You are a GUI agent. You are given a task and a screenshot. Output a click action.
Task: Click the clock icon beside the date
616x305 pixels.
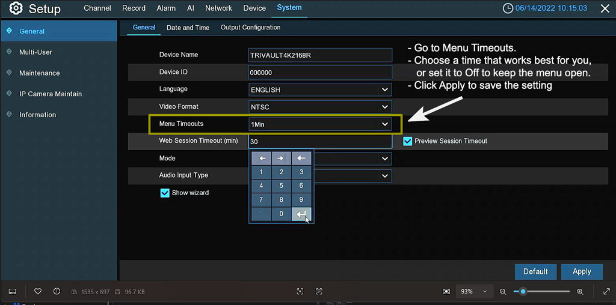point(508,8)
